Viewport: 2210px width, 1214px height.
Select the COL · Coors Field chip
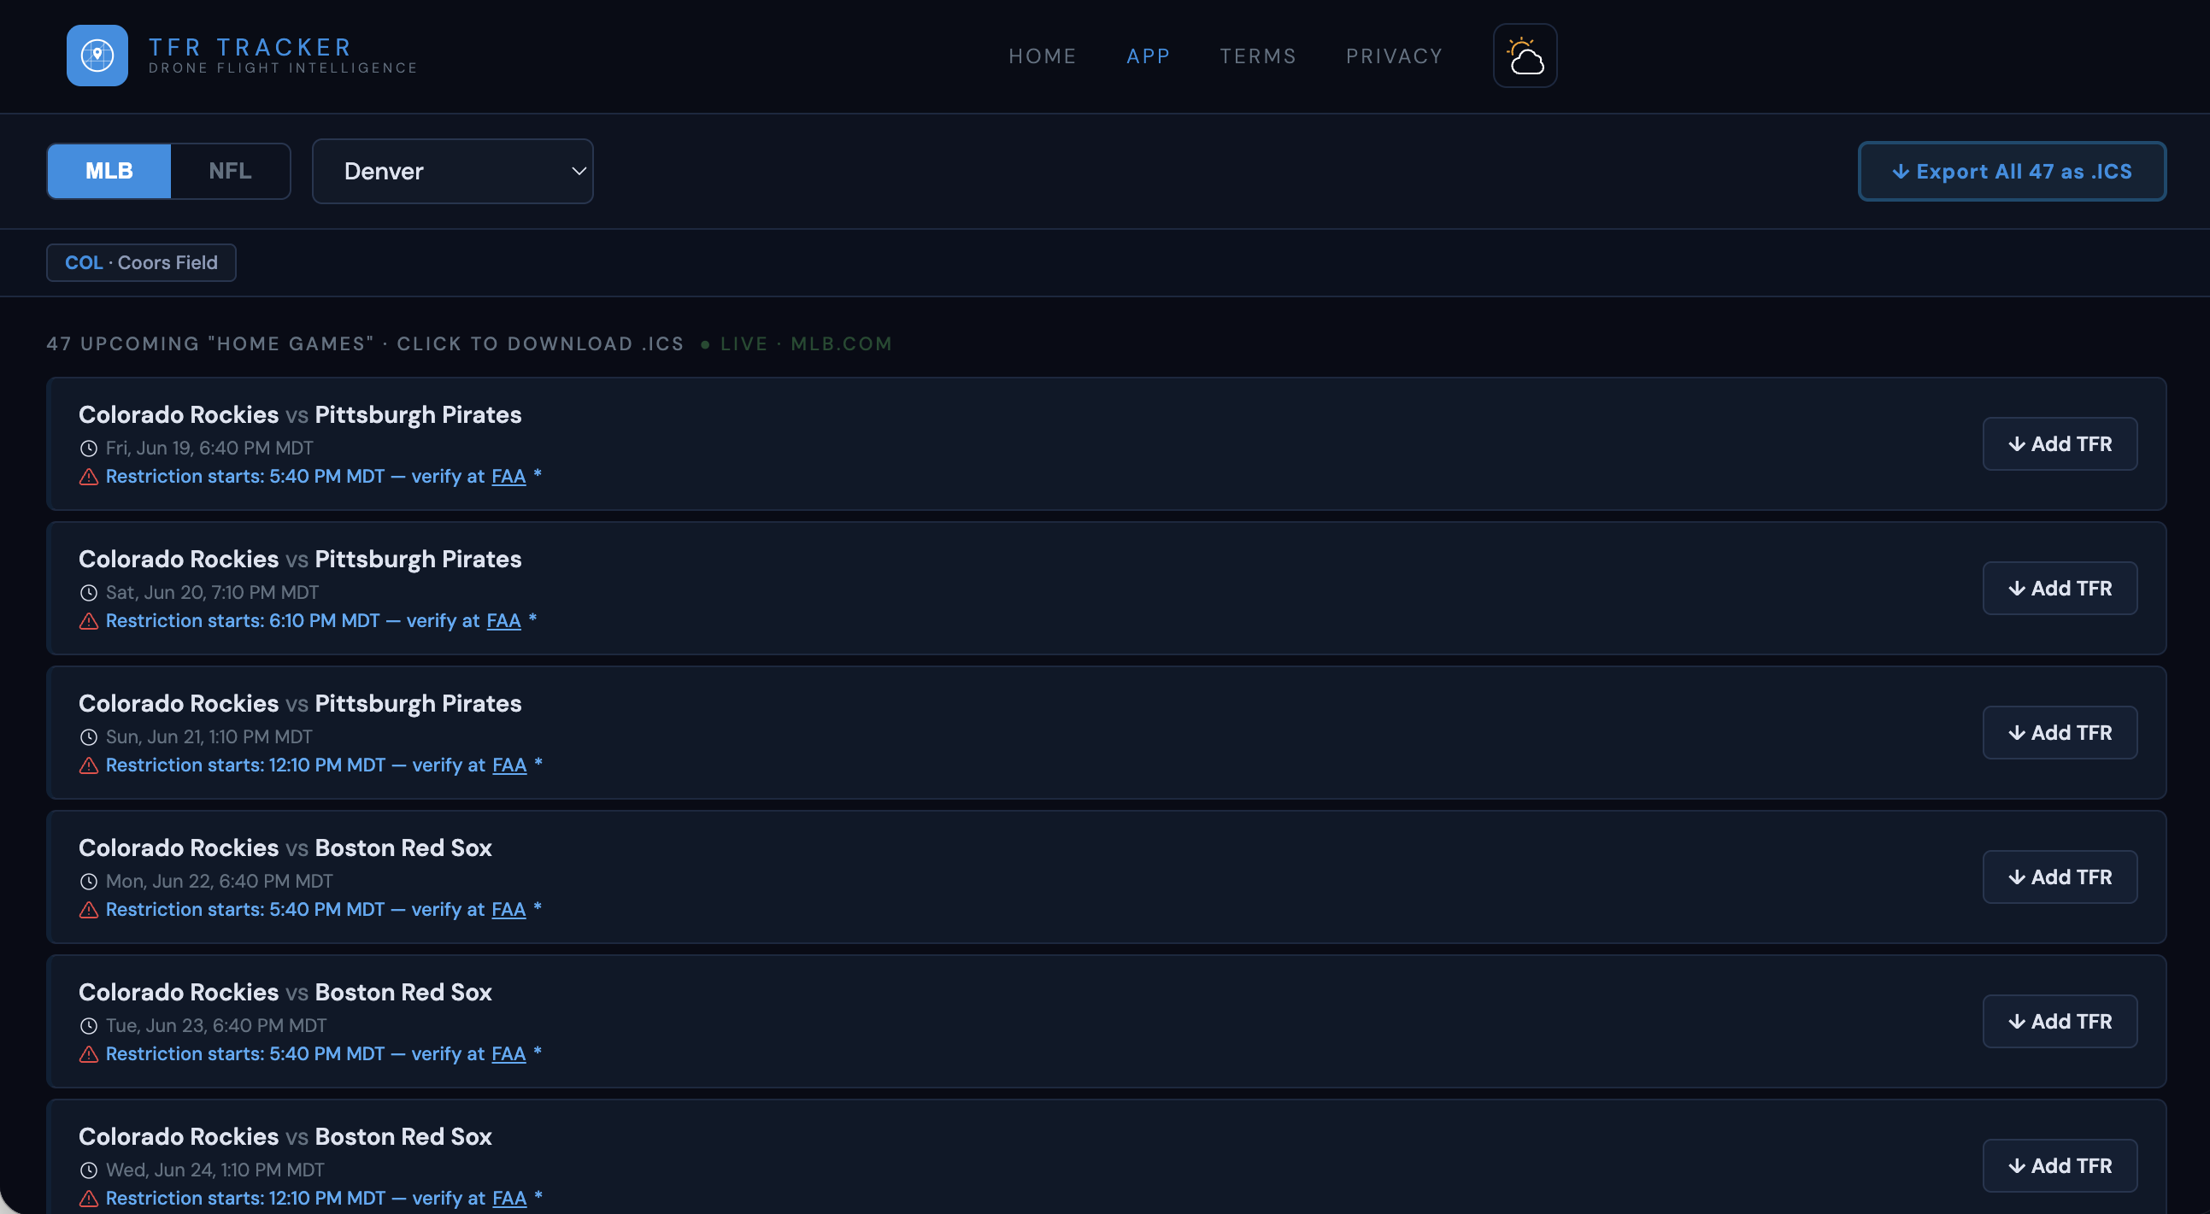click(x=142, y=262)
